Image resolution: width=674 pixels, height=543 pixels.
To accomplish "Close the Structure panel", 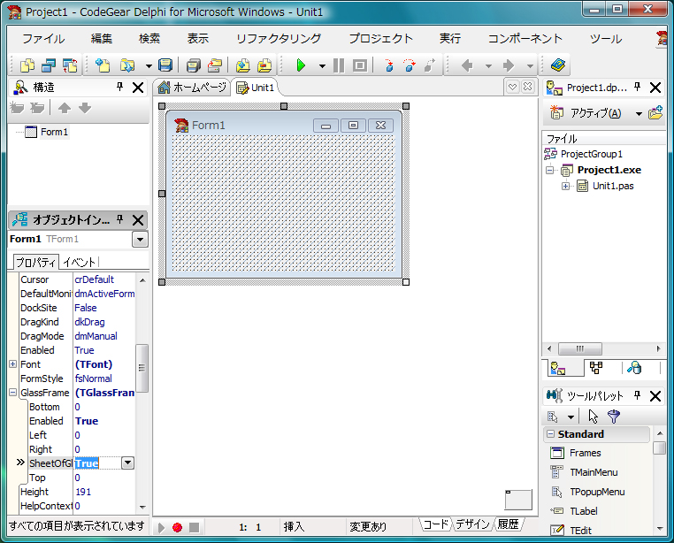I will coord(138,88).
